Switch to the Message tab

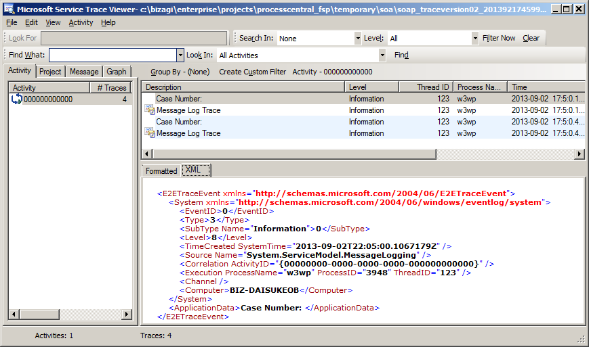coord(84,72)
